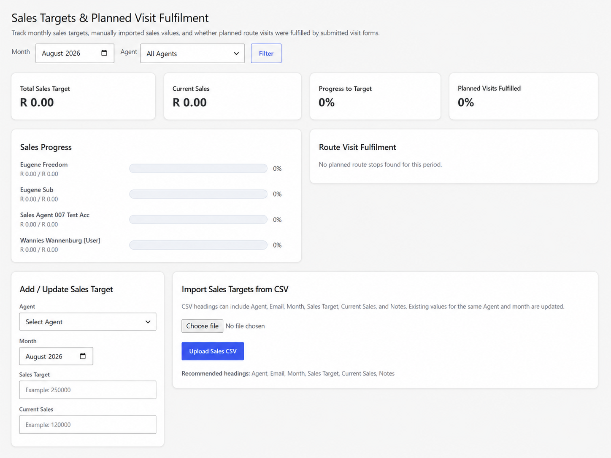Screen dimensions: 611x458
Task: Select the Progress to Target card
Action: point(376,97)
